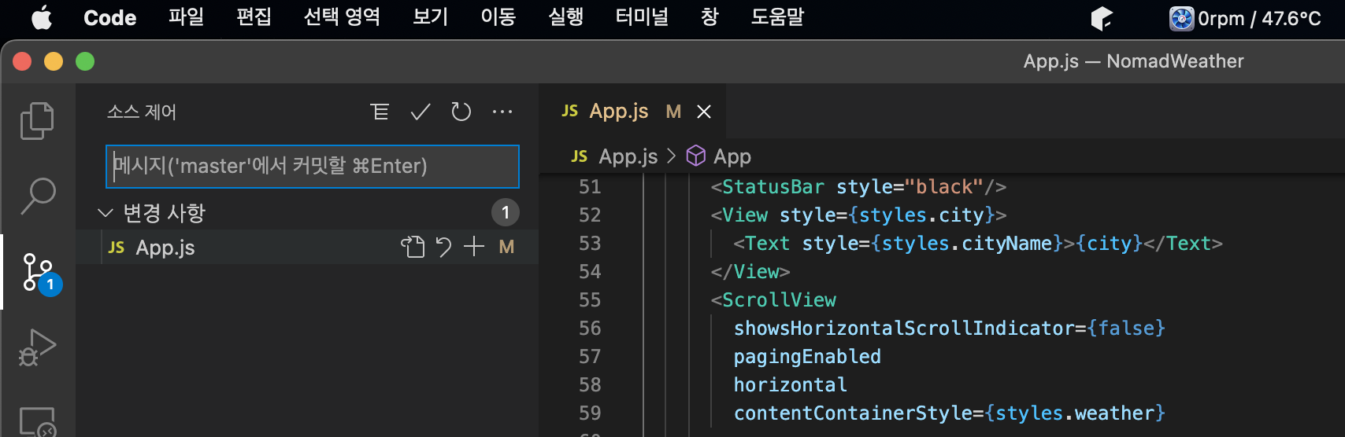Click the modified M status on App.js row

pos(506,247)
